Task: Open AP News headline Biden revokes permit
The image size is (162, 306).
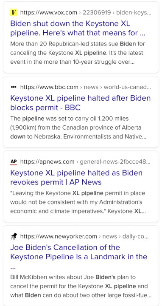Action: [x=76, y=177]
